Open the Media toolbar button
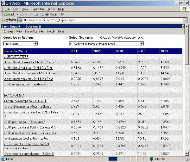The width and height of the screenshot is (190, 162). [51, 15]
